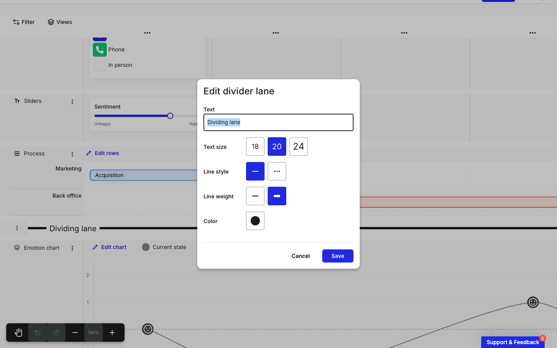Click the Edit chart link
This screenshot has height=348, width=557.
[x=109, y=247]
